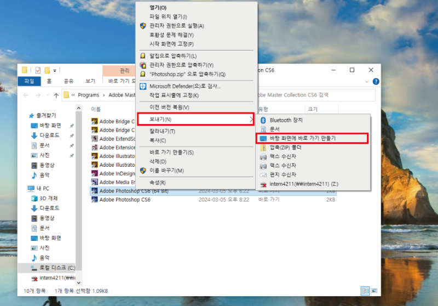Click the Explorer help question icon
This screenshot has width=438, height=306.
(376, 81)
